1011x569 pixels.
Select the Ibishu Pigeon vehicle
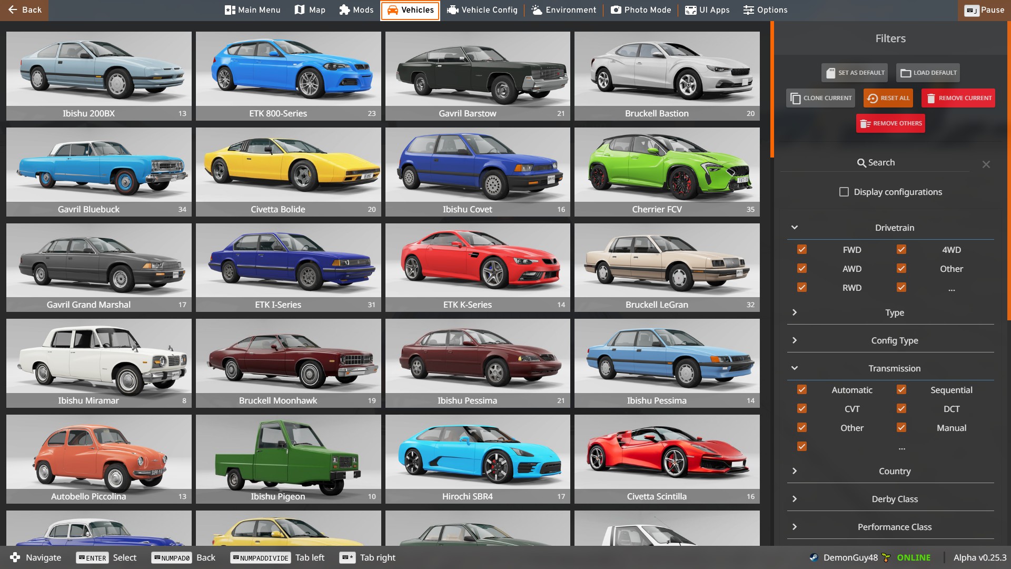[x=289, y=459]
